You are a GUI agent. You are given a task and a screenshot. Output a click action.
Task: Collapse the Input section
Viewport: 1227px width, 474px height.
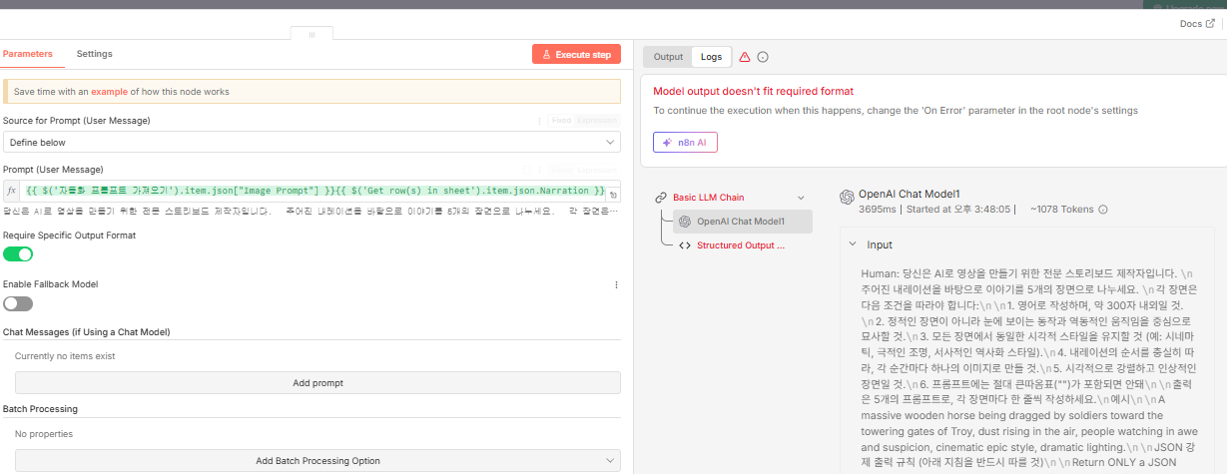[853, 244]
